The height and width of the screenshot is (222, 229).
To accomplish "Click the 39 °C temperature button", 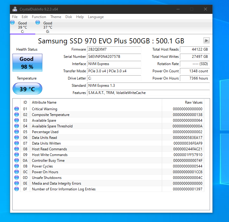I will click(x=27, y=89).
